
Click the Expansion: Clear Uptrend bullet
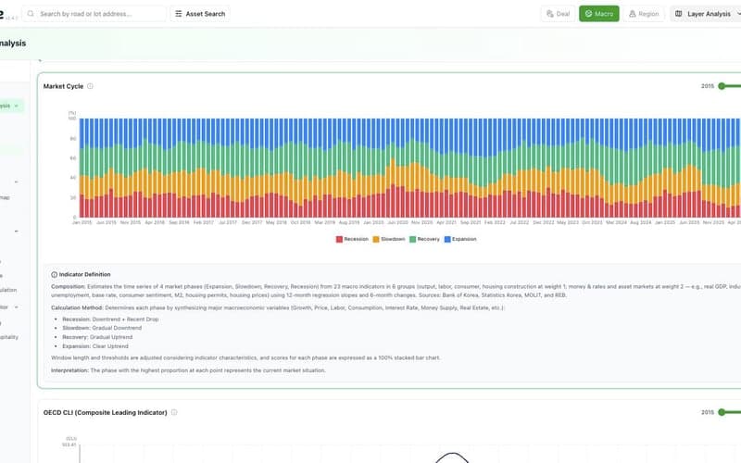(x=95, y=345)
